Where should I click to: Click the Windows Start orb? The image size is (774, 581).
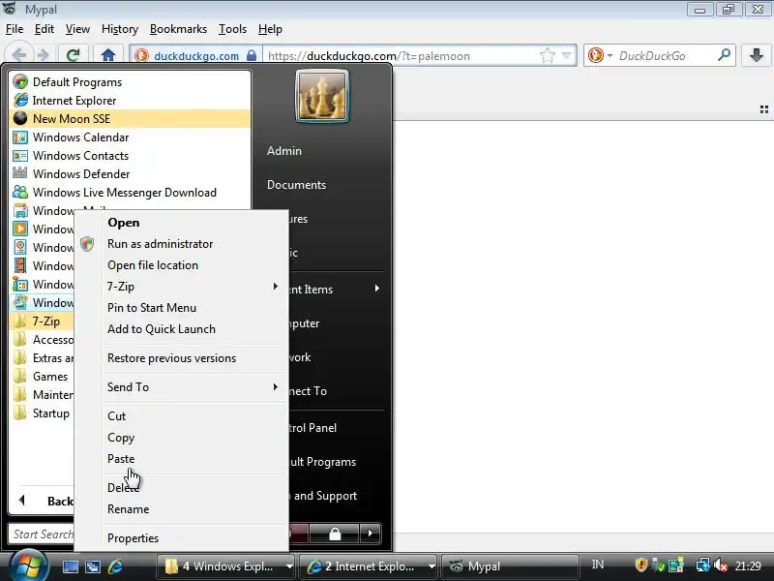click(27, 566)
